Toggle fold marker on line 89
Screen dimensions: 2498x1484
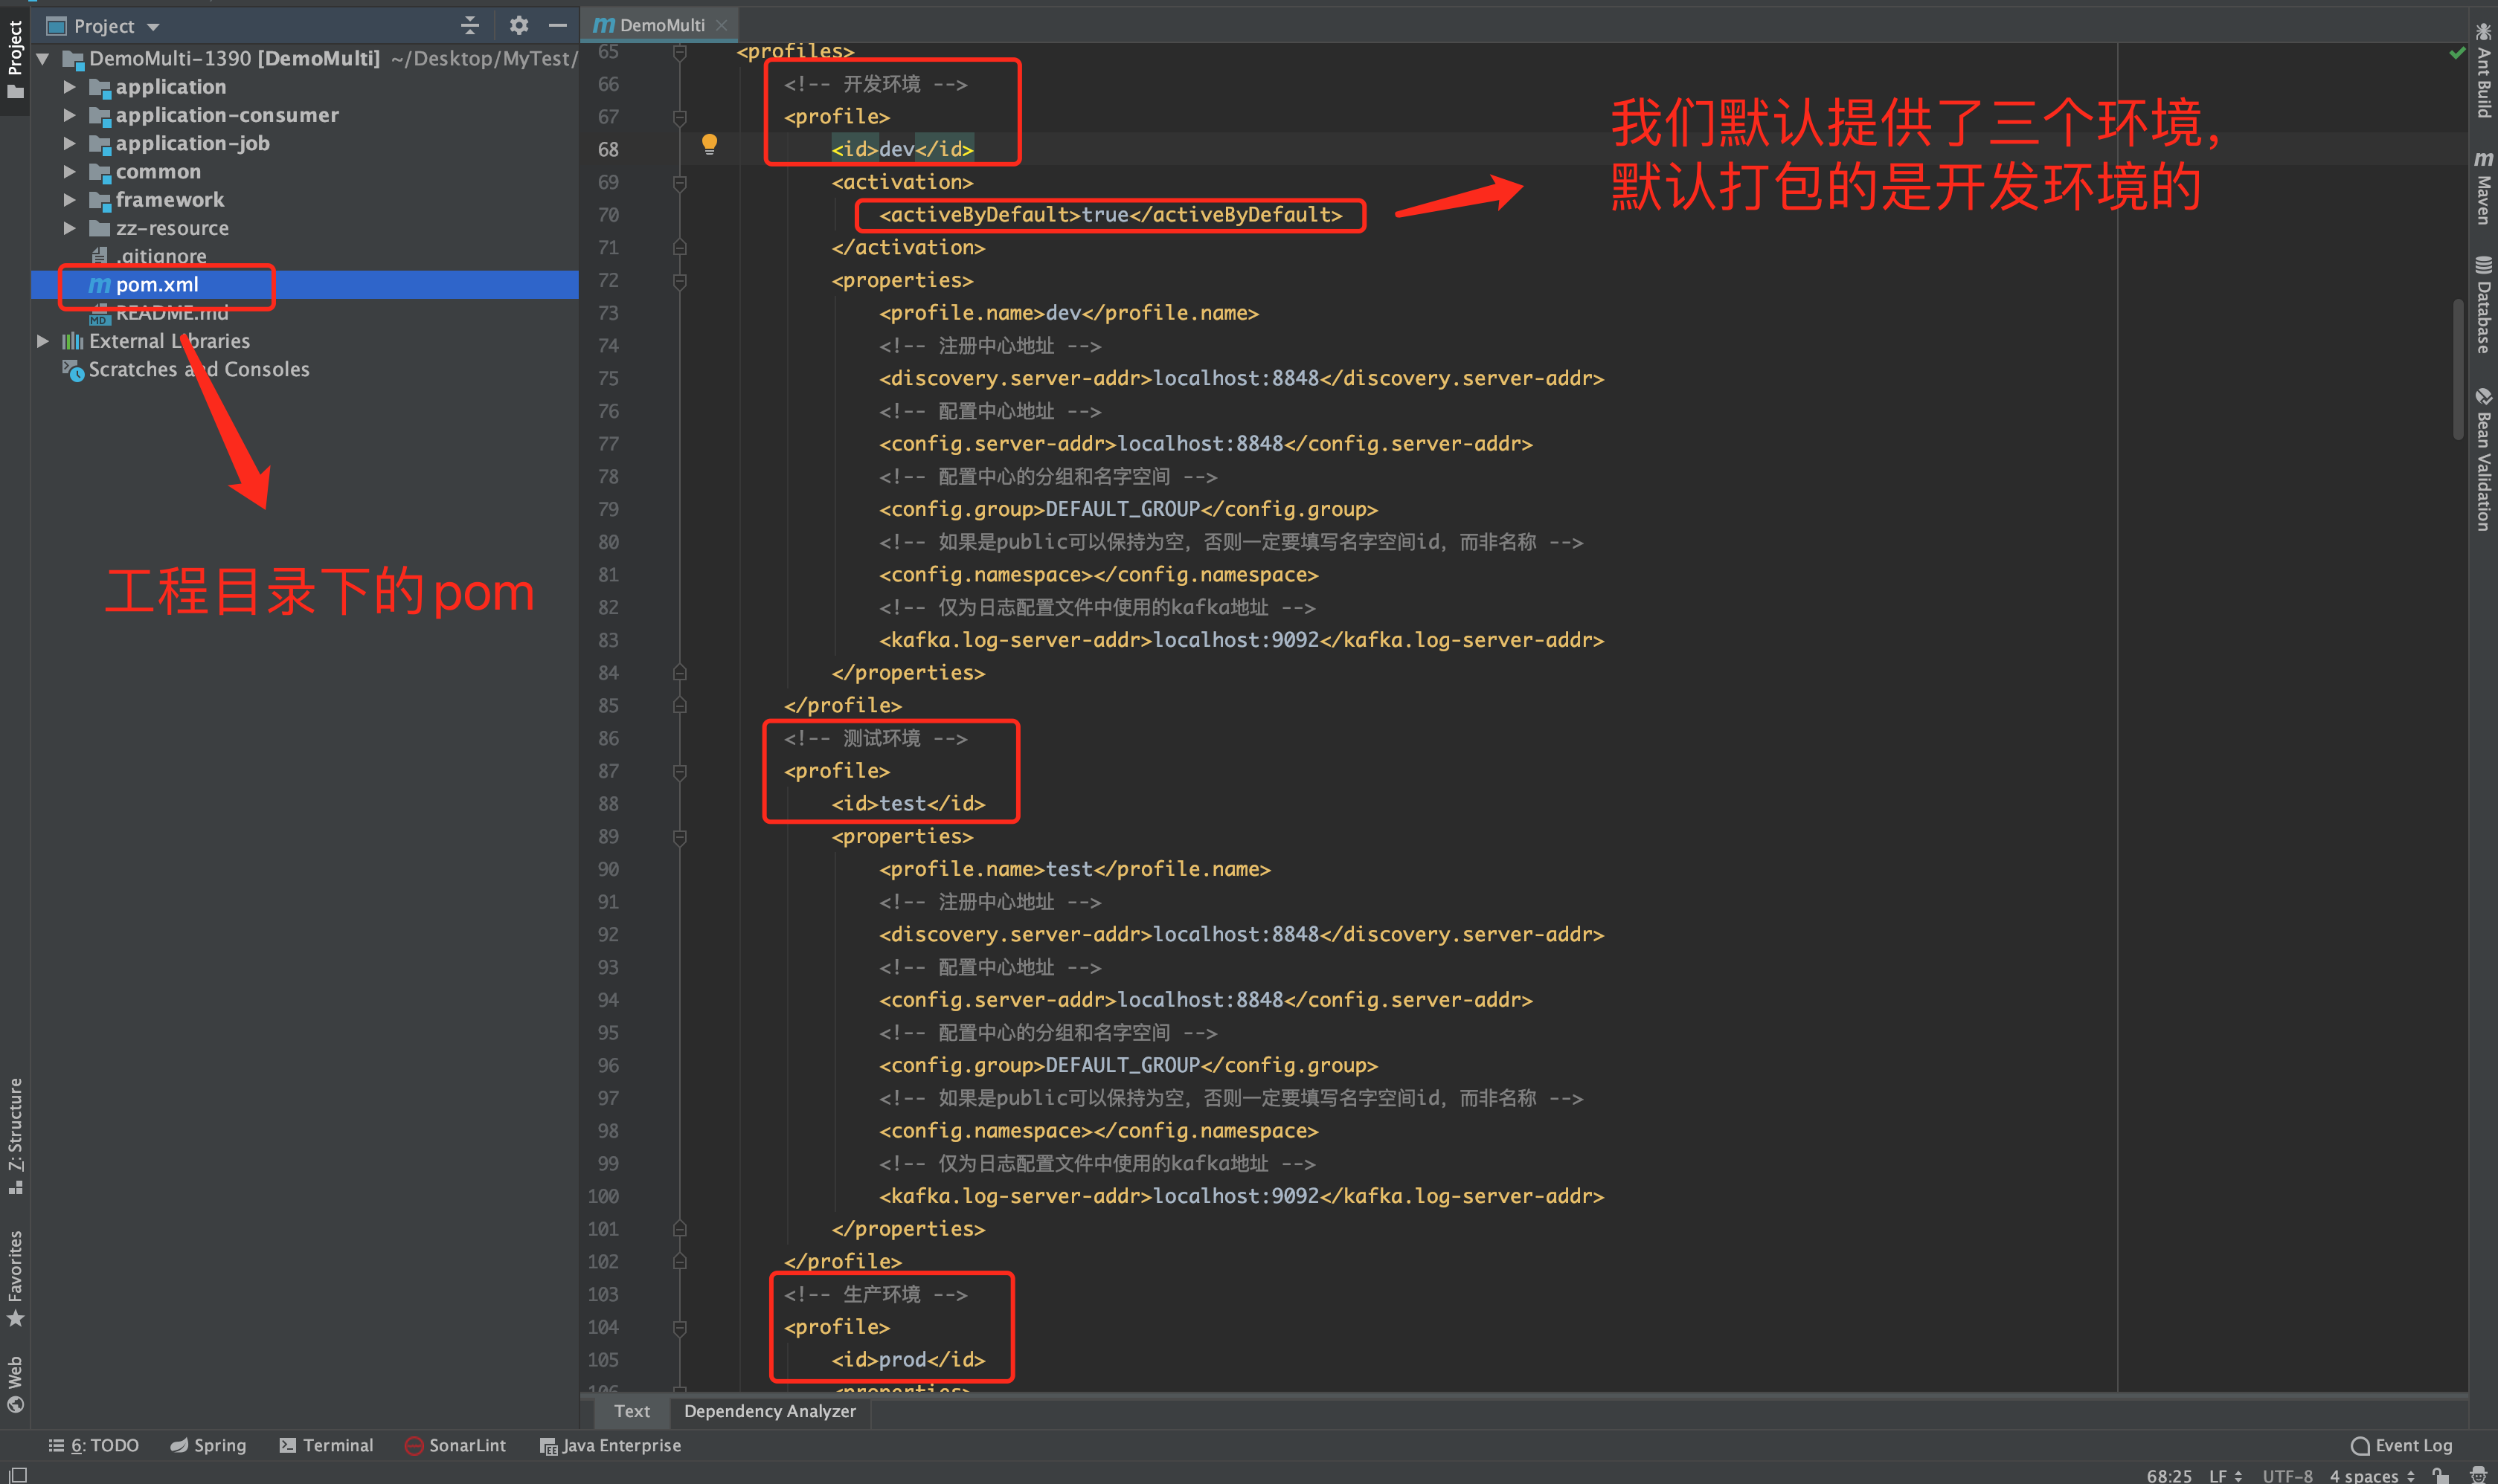(679, 837)
